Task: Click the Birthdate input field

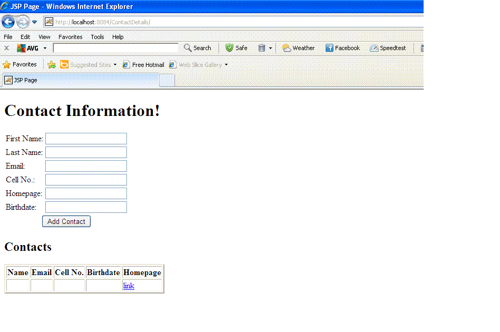Action: click(x=86, y=207)
